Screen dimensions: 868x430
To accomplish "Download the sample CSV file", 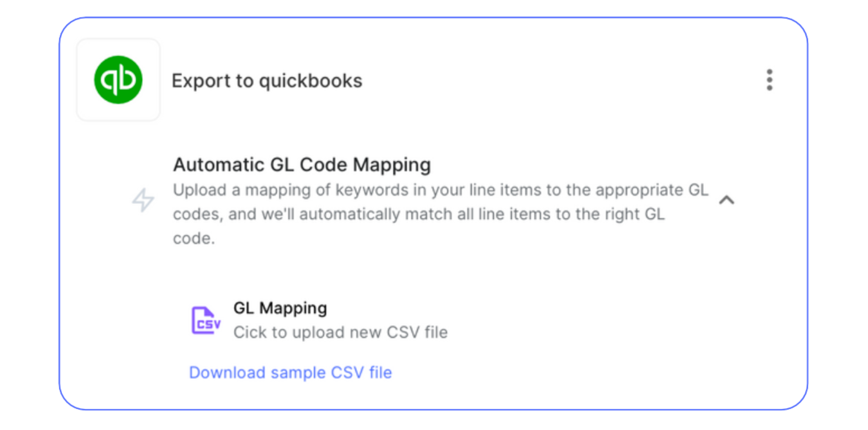I will click(290, 373).
